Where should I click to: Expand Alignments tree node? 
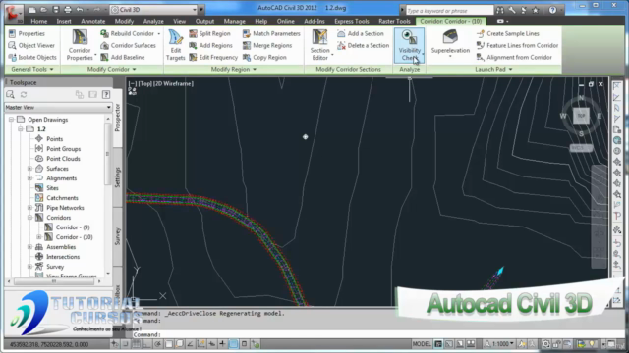pyautogui.click(x=29, y=178)
